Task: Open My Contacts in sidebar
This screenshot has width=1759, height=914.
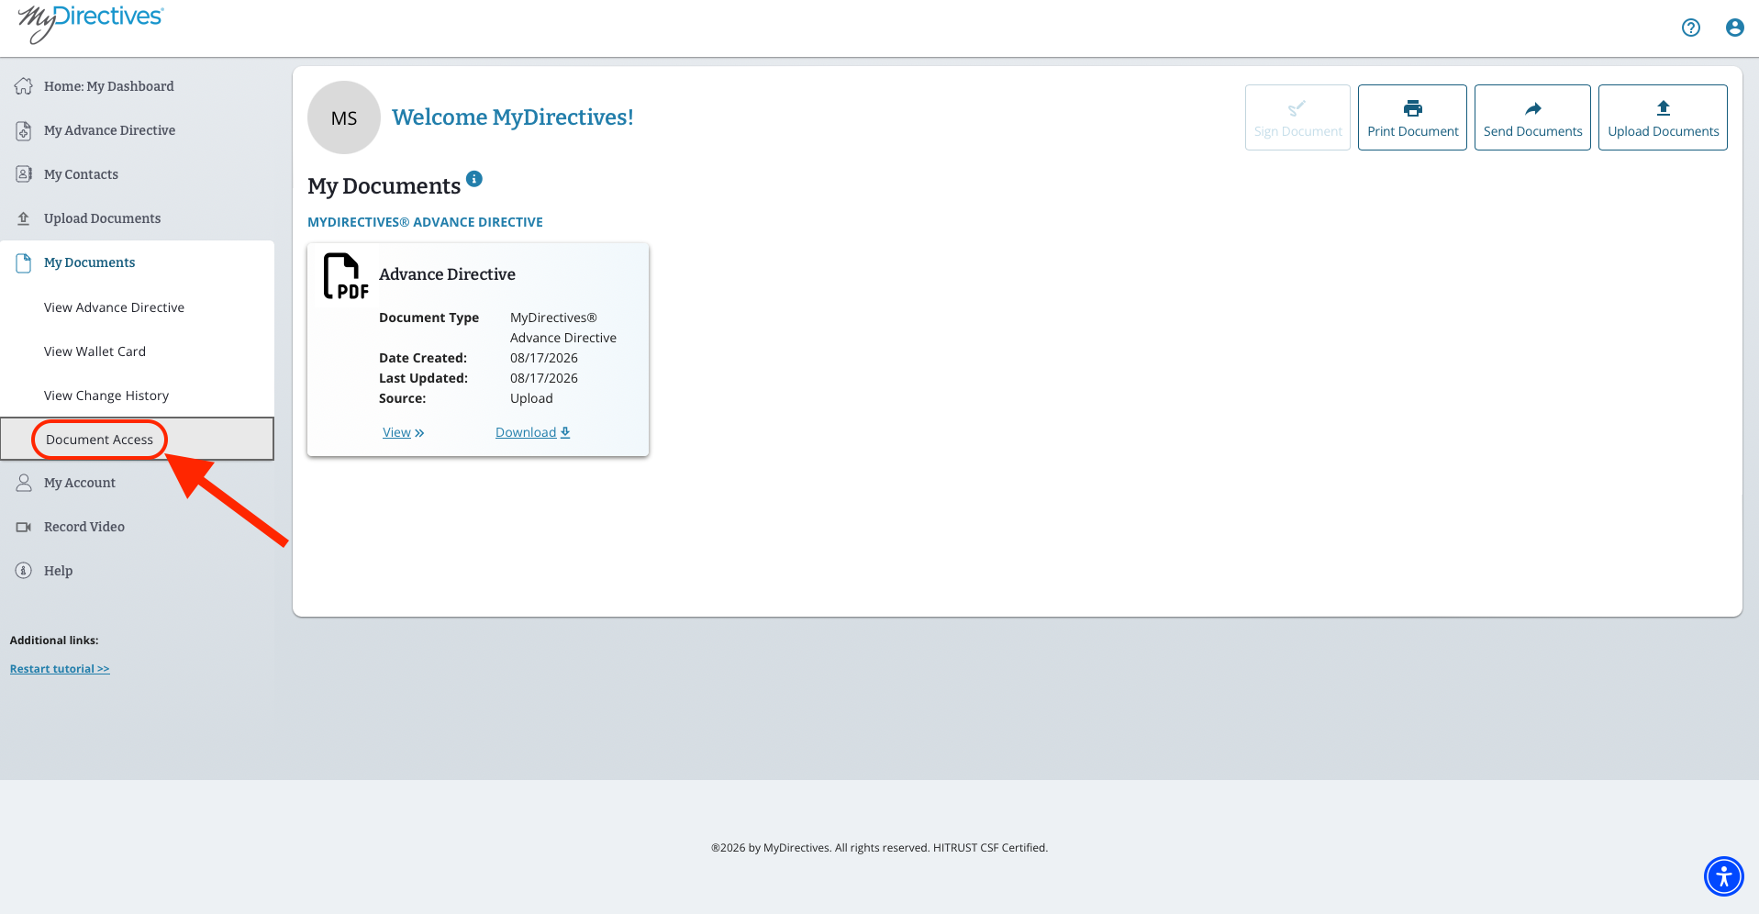Action: pyautogui.click(x=82, y=174)
